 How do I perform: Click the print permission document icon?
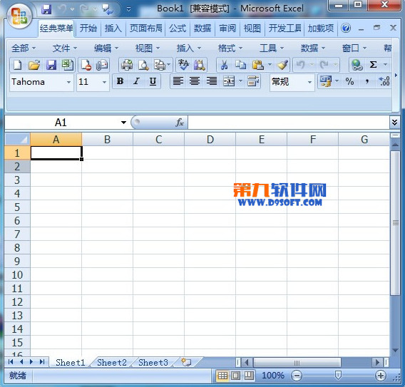[86, 65]
